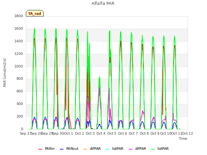Click the TA_rad annotation label
The height and width of the screenshot is (155, 207).
click(35, 13)
